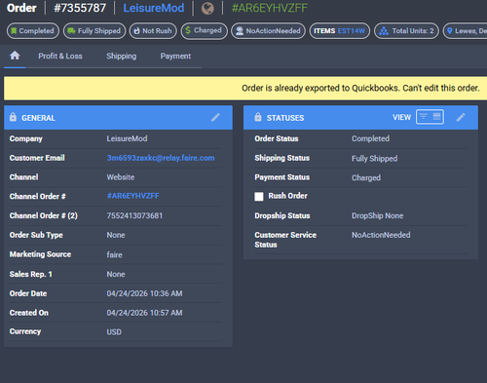
Task: Open the Payment tab
Action: point(175,56)
